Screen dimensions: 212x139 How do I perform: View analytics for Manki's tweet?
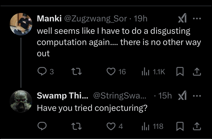pyautogui.click(x=145, y=72)
